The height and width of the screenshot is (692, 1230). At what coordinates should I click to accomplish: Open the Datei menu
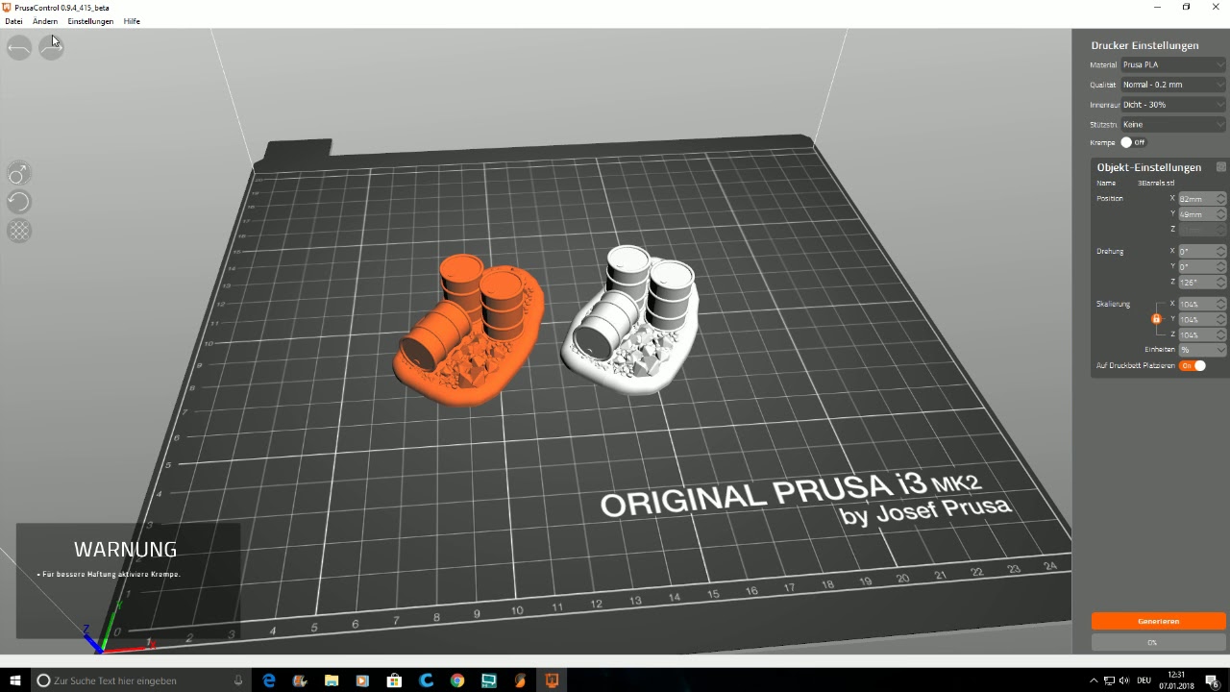(x=13, y=21)
